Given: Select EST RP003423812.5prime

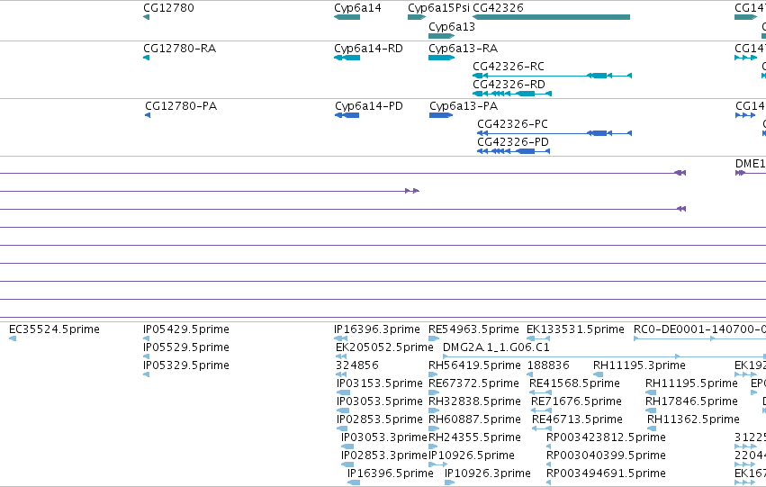Looking at the screenshot, I should click(x=606, y=437).
